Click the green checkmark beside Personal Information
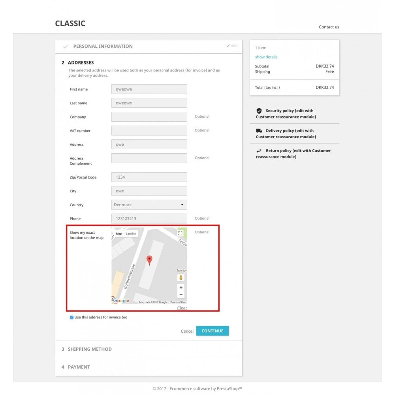395x395 pixels. pyautogui.click(x=66, y=46)
